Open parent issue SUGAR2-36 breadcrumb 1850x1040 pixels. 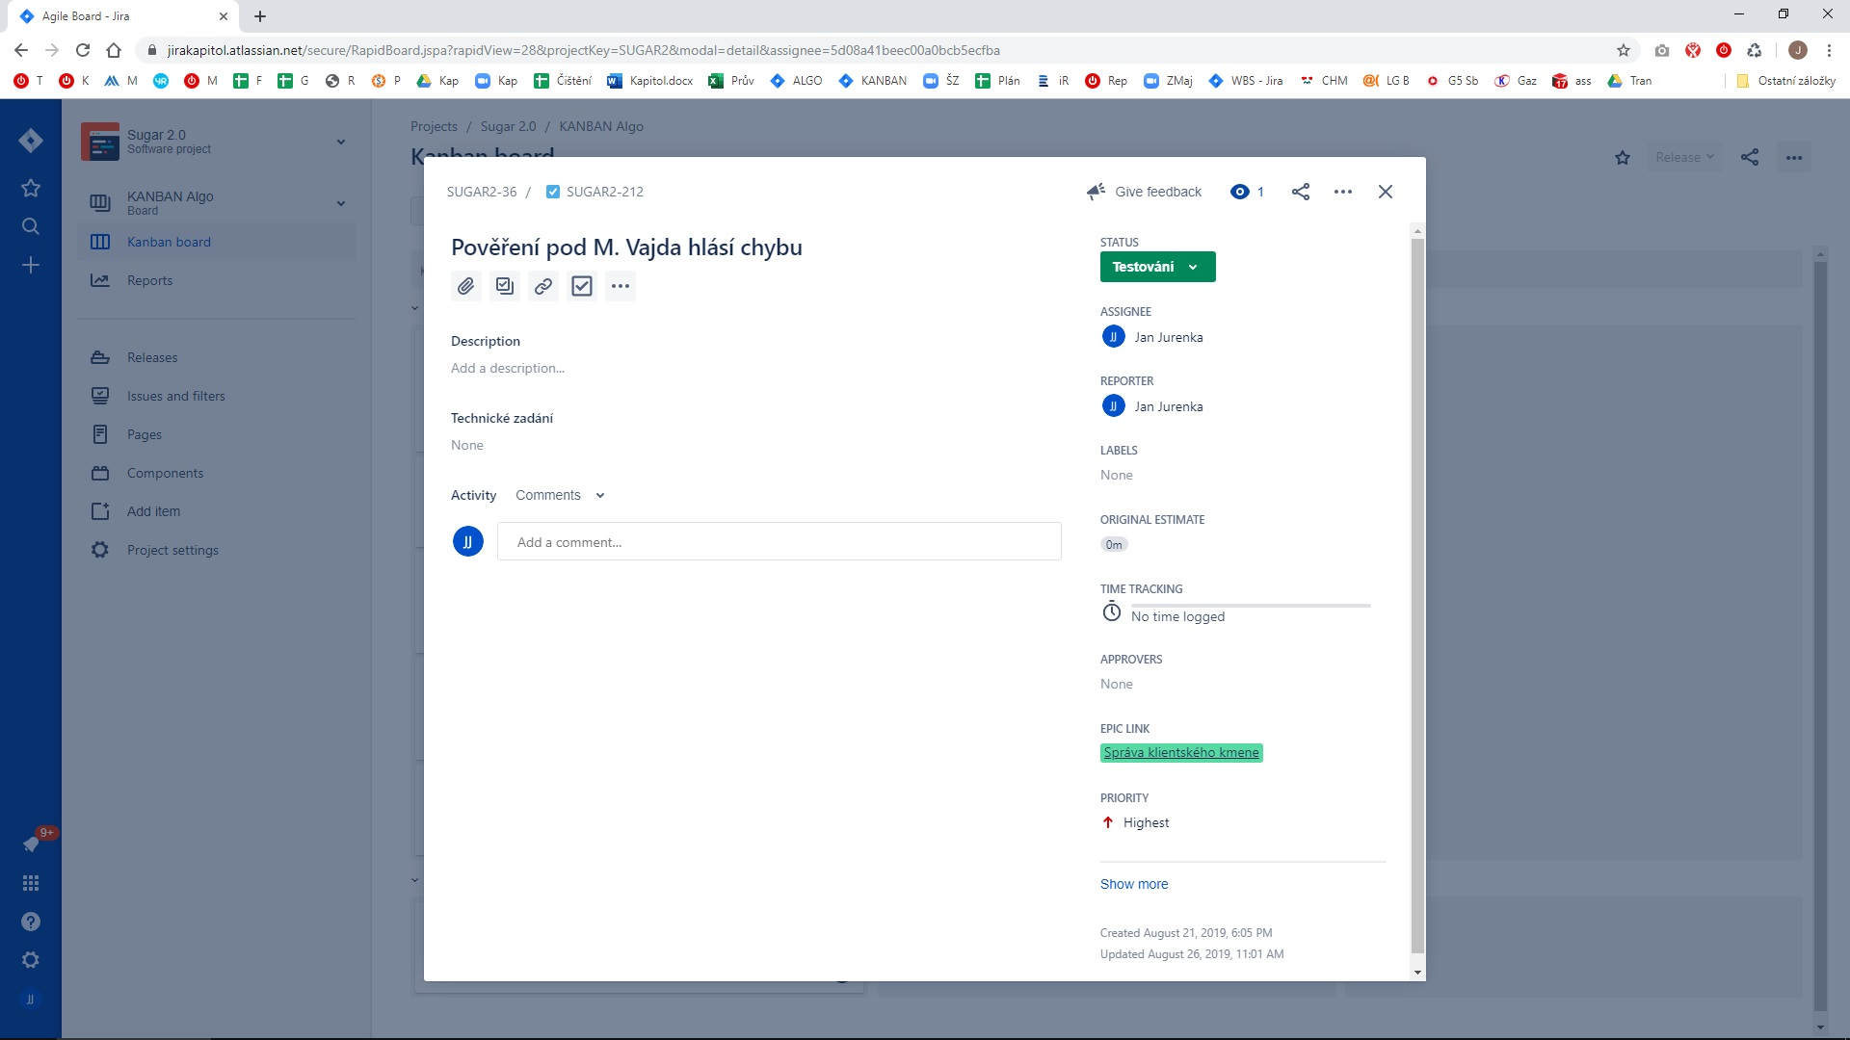point(482,192)
